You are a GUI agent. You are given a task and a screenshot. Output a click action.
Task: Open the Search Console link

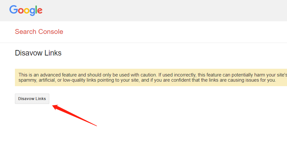click(x=39, y=32)
